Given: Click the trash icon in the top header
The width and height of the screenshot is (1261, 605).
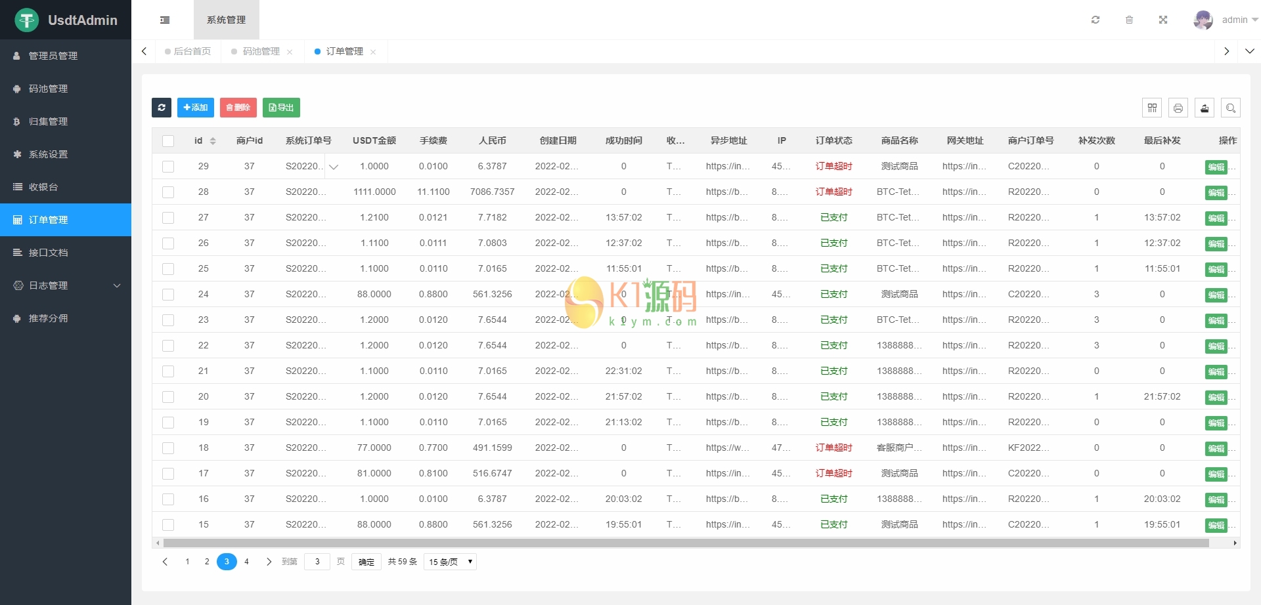Looking at the screenshot, I should [1129, 20].
